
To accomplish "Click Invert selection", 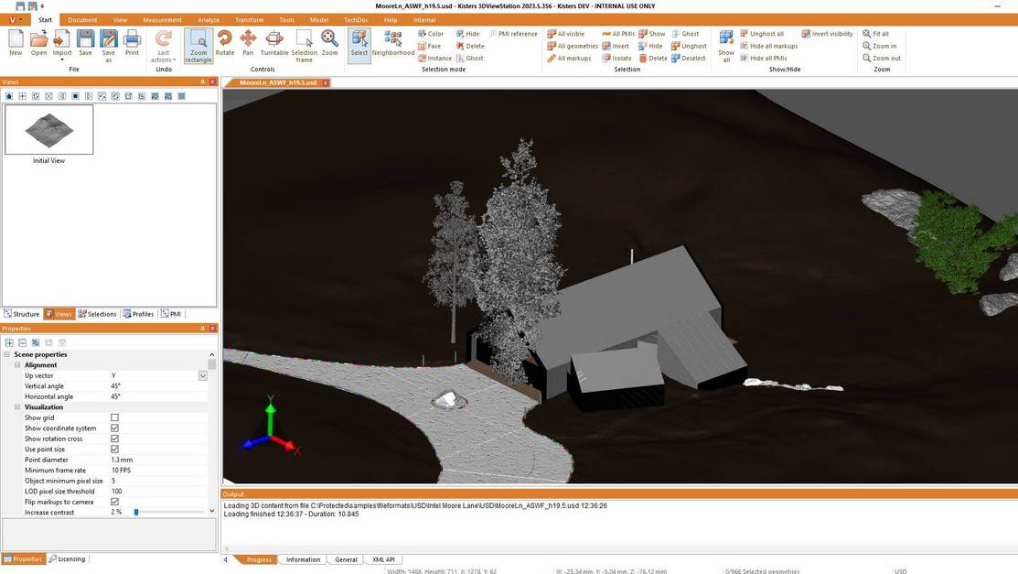I will click(x=615, y=46).
